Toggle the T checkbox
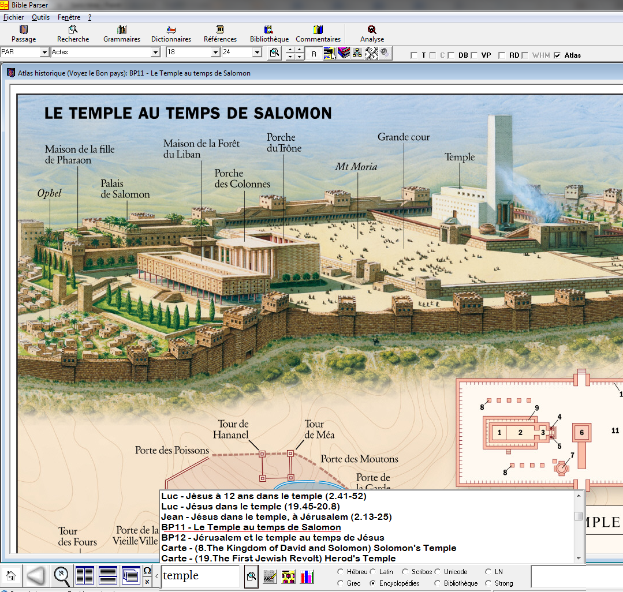 click(414, 55)
